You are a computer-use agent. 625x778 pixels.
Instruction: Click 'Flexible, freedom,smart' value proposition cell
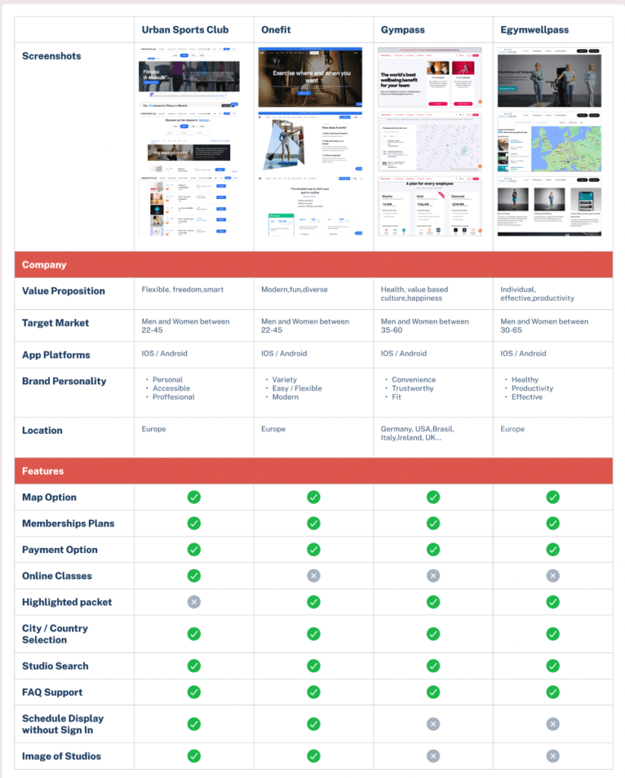click(182, 289)
